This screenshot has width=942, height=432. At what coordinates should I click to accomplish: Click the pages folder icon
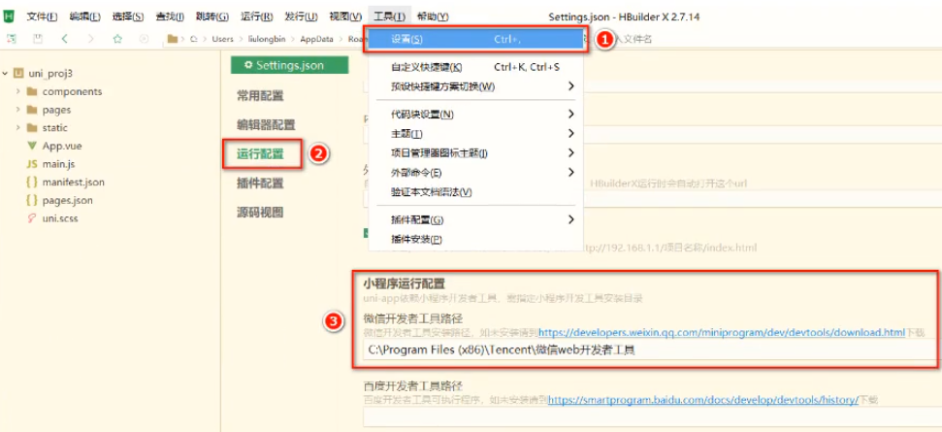click(32, 110)
